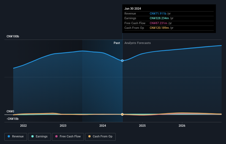Click the Earnings row label in tooltip
Image resolution: width=226 pixels, height=144 pixels.
[x=130, y=18]
